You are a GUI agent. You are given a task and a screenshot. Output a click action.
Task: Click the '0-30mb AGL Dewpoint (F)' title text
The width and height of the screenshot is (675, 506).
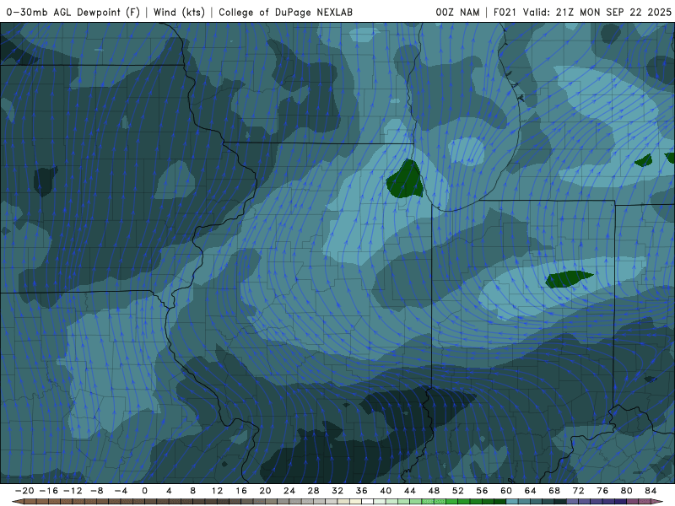[x=73, y=12]
